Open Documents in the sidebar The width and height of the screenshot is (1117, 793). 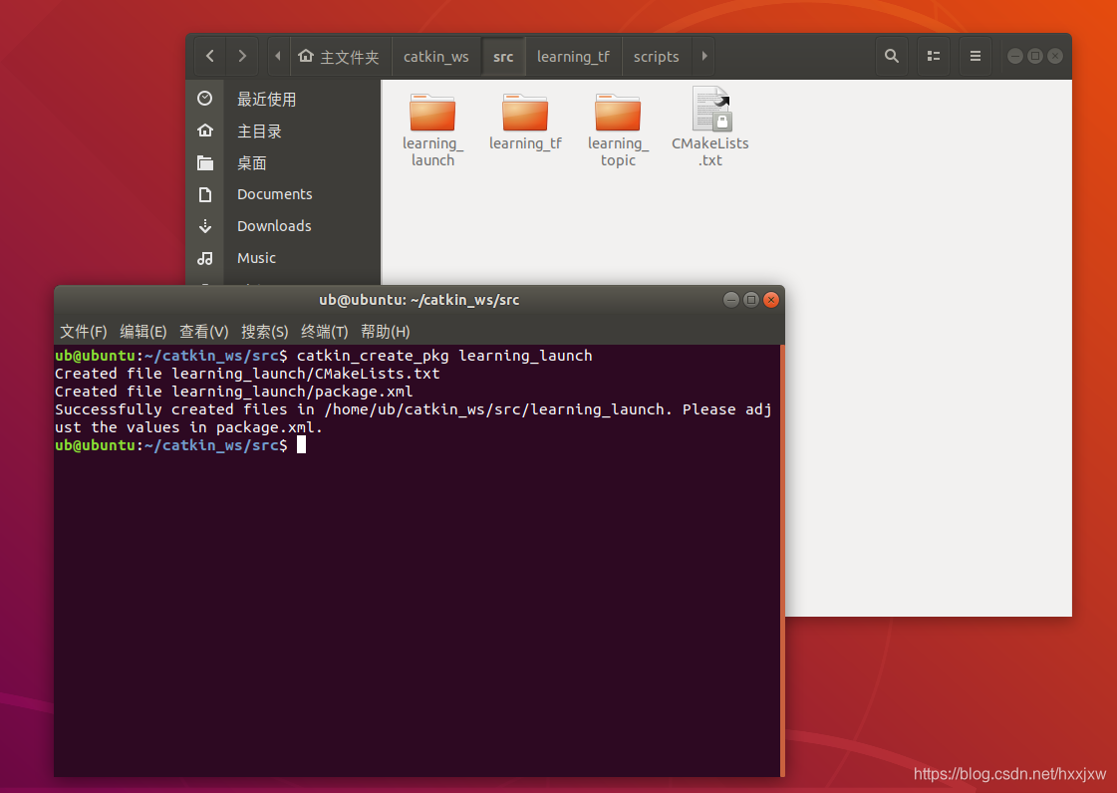click(274, 194)
